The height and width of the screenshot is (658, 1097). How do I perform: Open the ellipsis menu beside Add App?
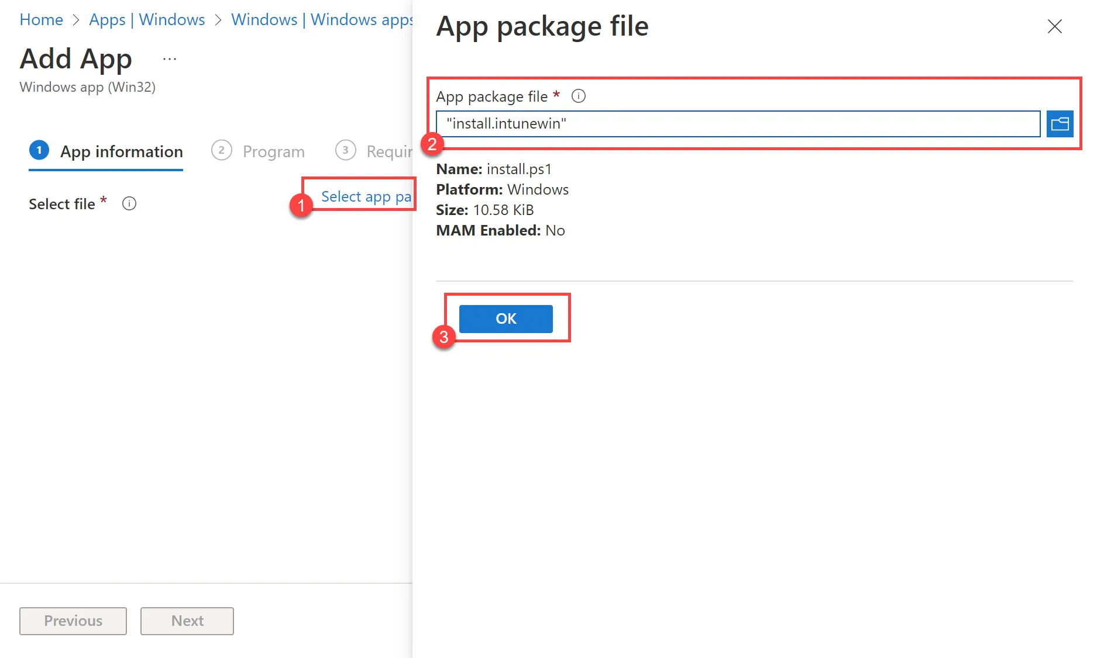[x=170, y=59]
